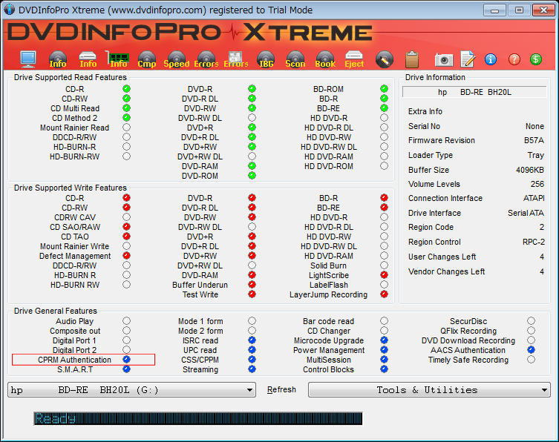
Task: Eject the drive tray
Action: (x=354, y=59)
